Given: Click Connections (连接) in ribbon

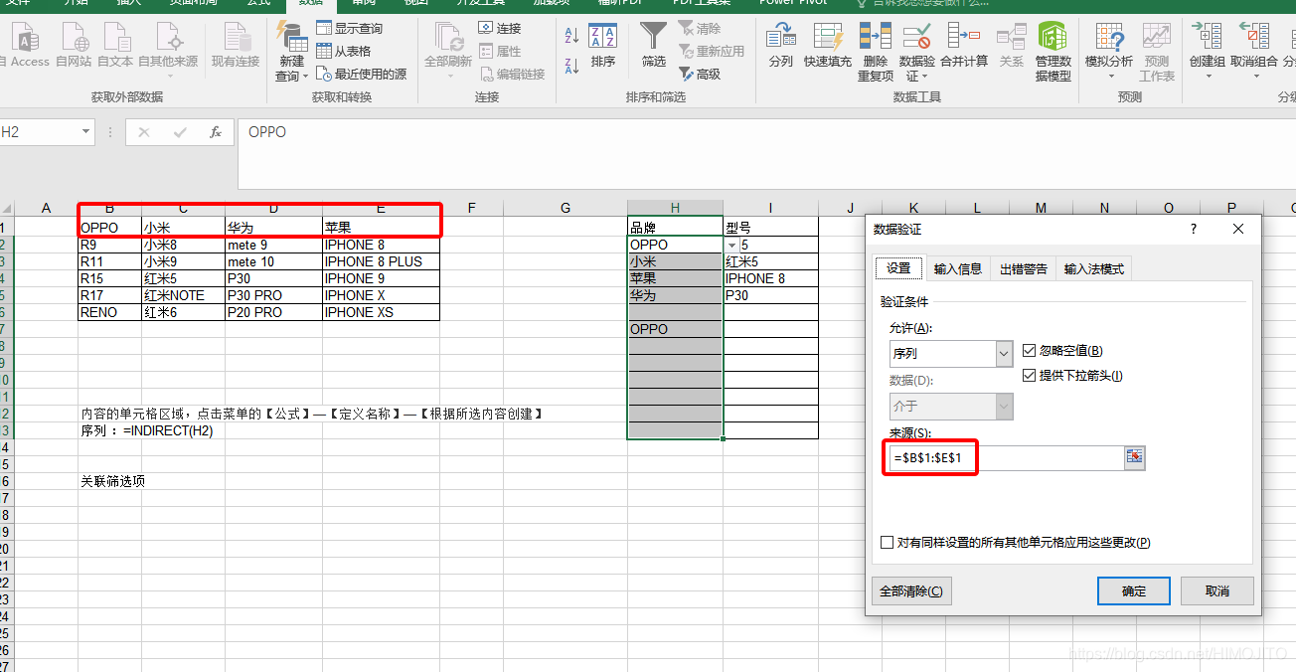Looking at the screenshot, I should point(500,29).
